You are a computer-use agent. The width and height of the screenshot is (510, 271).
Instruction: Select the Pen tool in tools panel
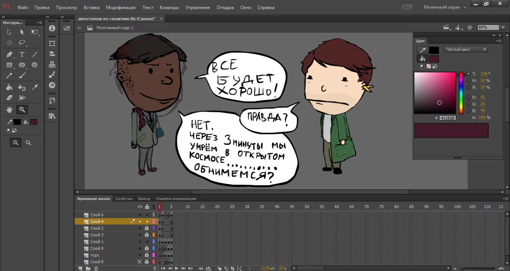coord(10,55)
